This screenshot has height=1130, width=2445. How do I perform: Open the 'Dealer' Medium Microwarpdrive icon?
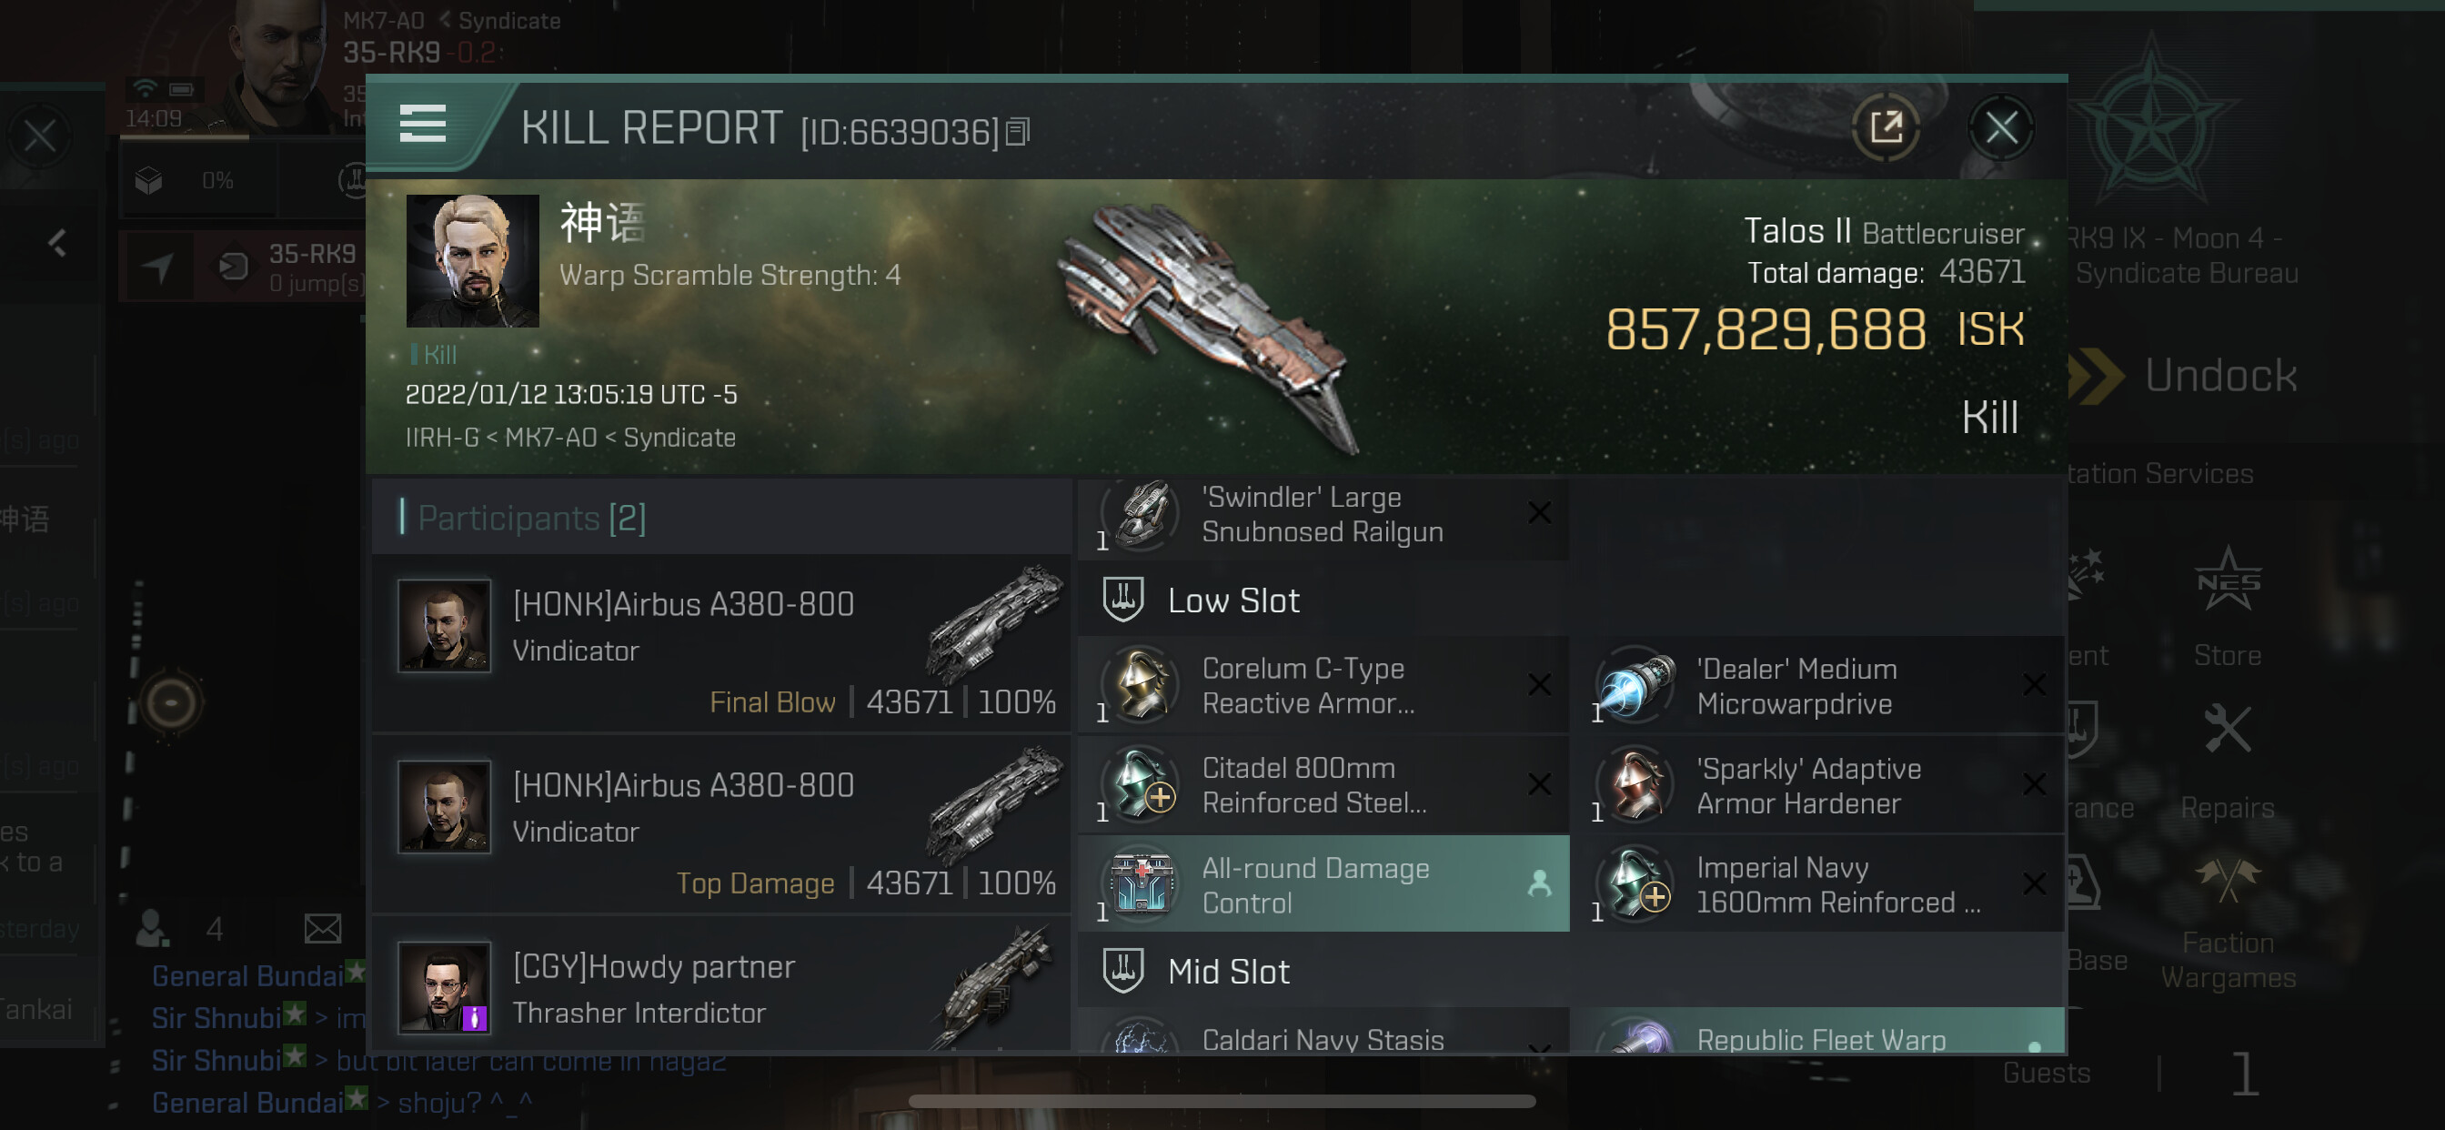tap(1635, 685)
